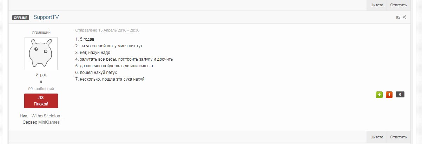The image size is (422, 144).
Task: Click the top Цитата button
Action: [x=376, y=5]
